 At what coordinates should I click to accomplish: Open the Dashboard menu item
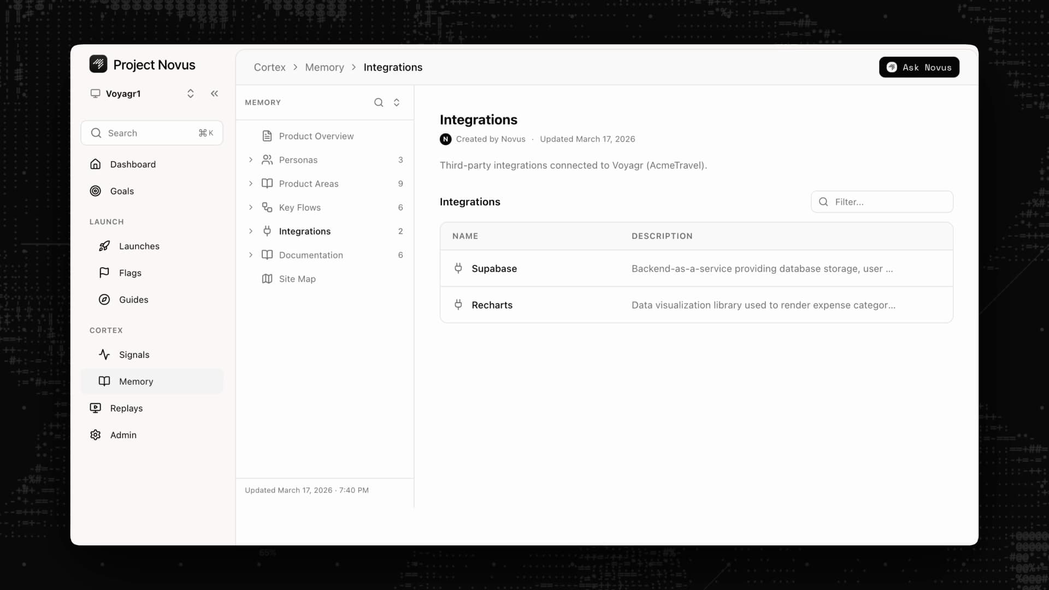tap(133, 164)
